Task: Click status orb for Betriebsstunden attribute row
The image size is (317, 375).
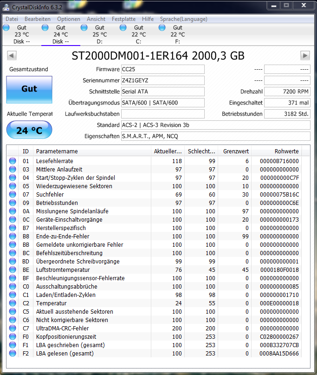Action: (13, 203)
